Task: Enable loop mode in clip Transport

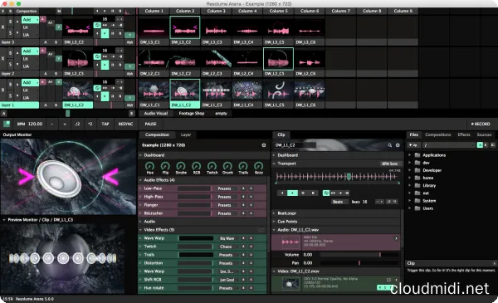Action: coord(326,193)
